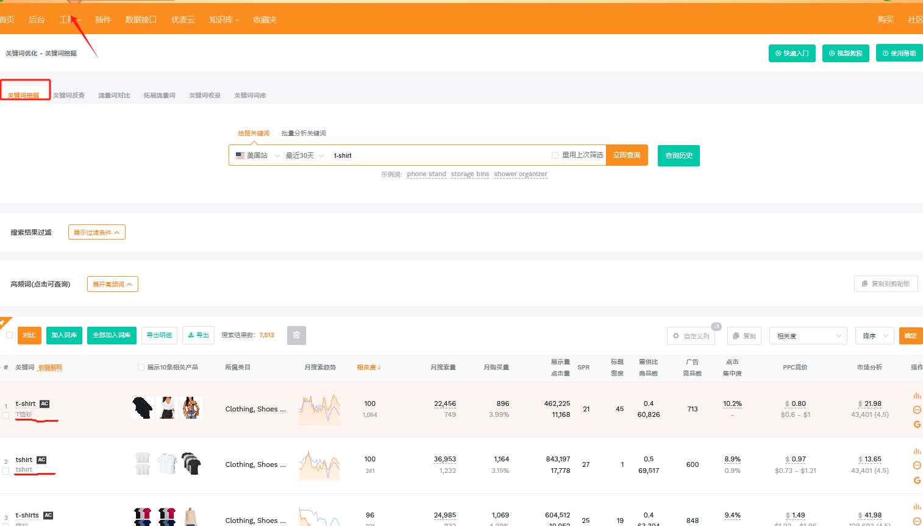Click the orange 对比 compare button

29,335
